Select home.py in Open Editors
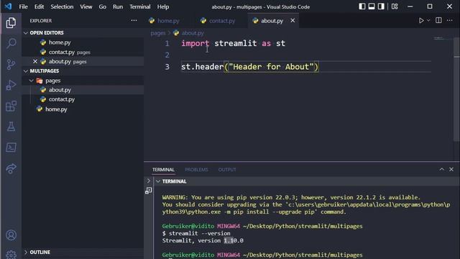This screenshot has height=259, width=460. (83, 42)
